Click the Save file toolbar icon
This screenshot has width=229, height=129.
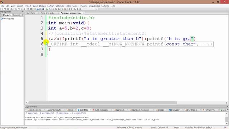40,9
